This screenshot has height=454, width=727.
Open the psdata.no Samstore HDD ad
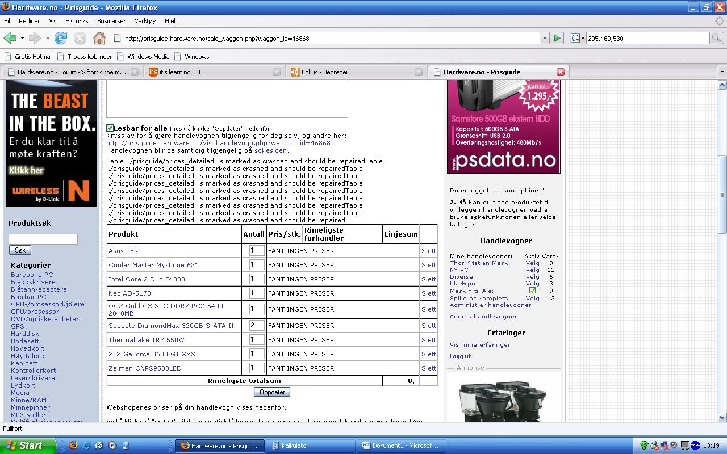click(x=504, y=127)
